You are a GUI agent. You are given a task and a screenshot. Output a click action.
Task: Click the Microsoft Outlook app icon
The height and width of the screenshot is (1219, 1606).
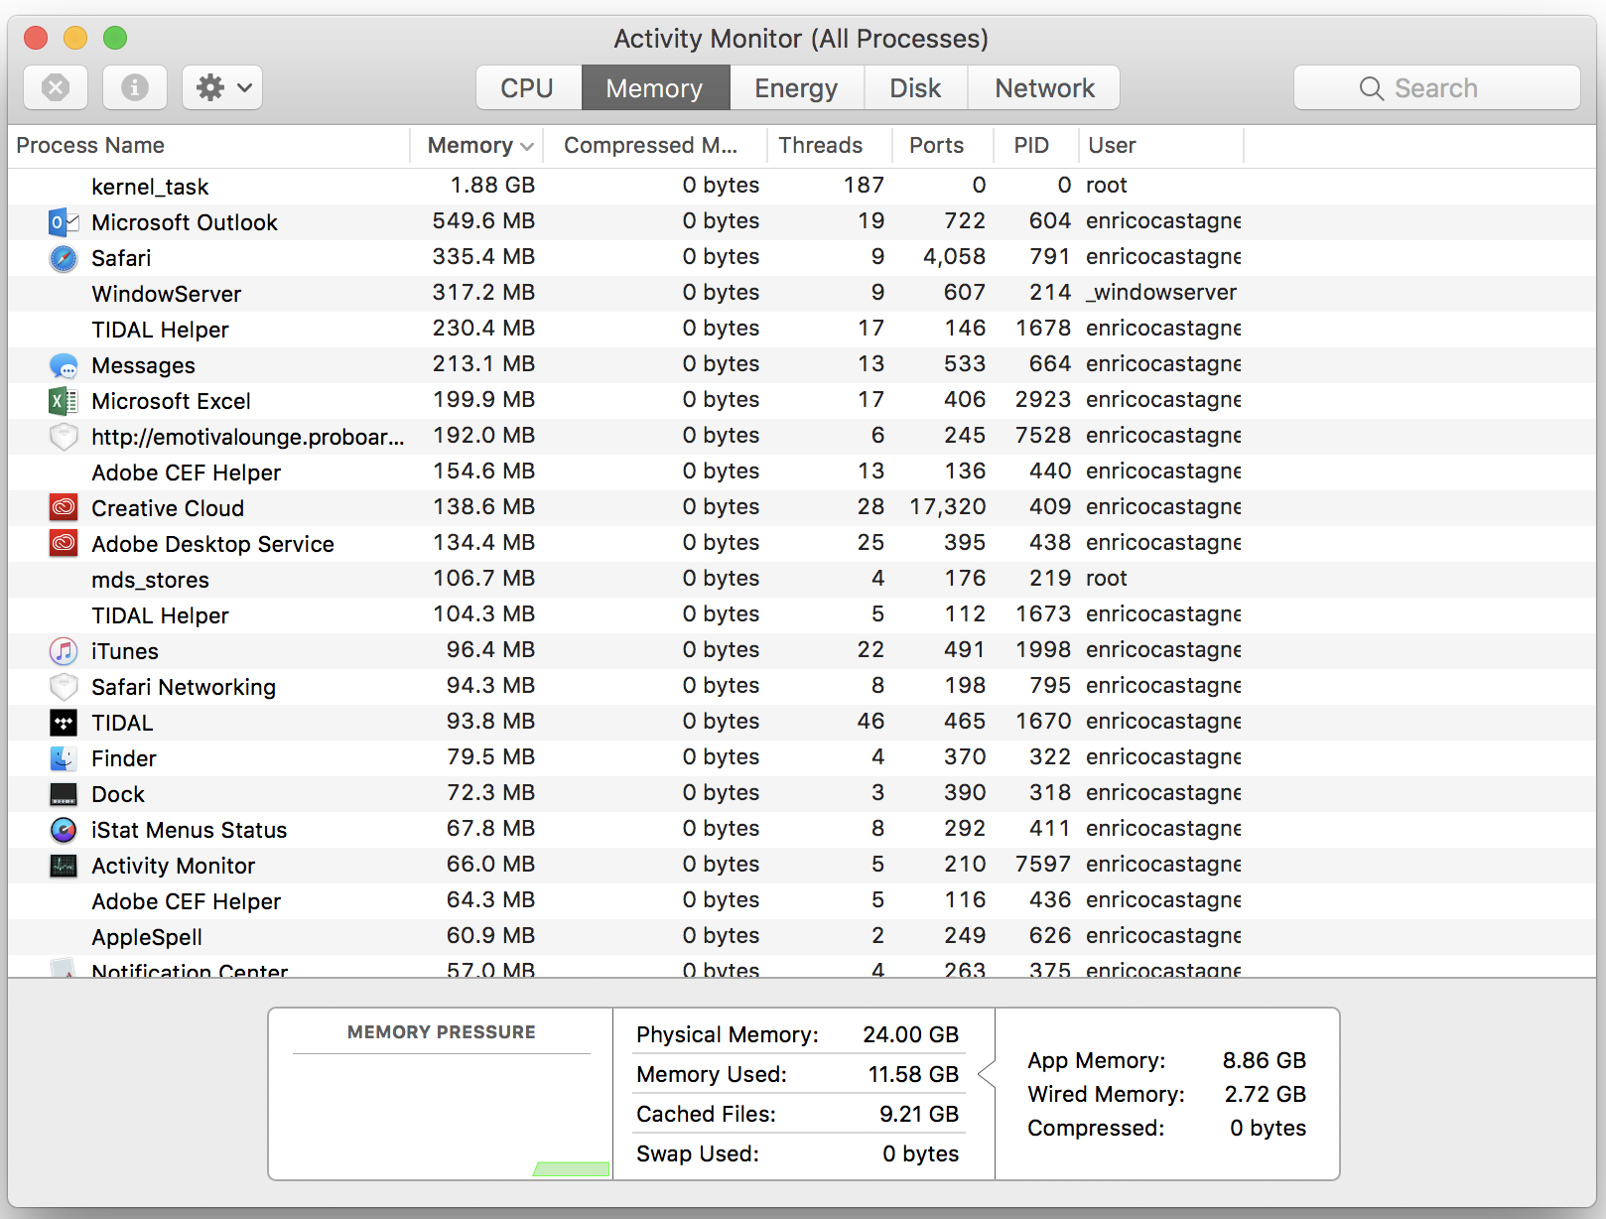pyautogui.click(x=64, y=222)
